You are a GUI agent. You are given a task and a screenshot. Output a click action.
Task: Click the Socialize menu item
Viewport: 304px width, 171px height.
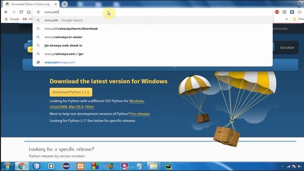click(x=287, y=47)
